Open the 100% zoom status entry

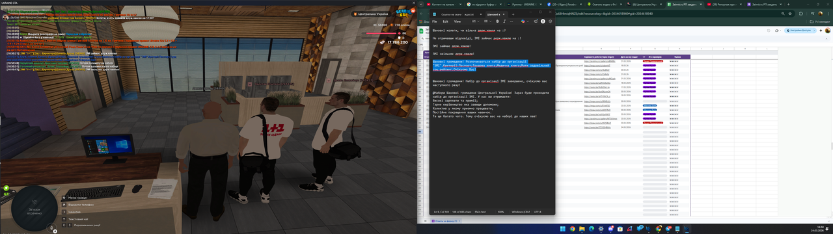500,211
